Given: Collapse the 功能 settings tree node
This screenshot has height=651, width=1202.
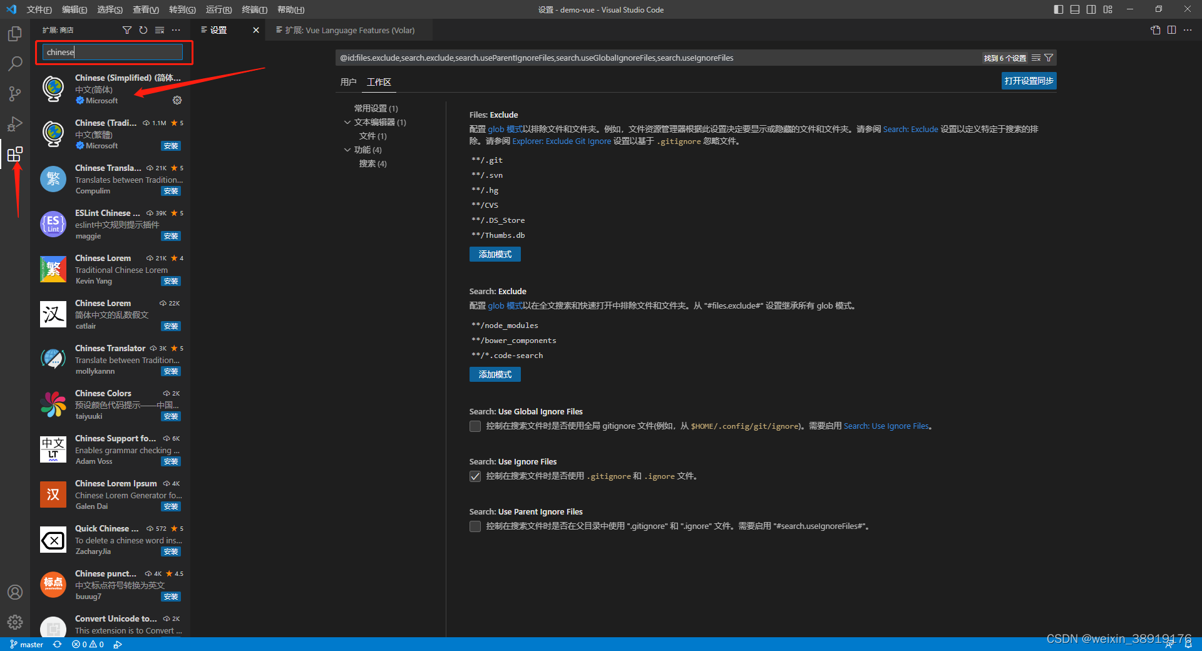Looking at the screenshot, I should coord(347,150).
